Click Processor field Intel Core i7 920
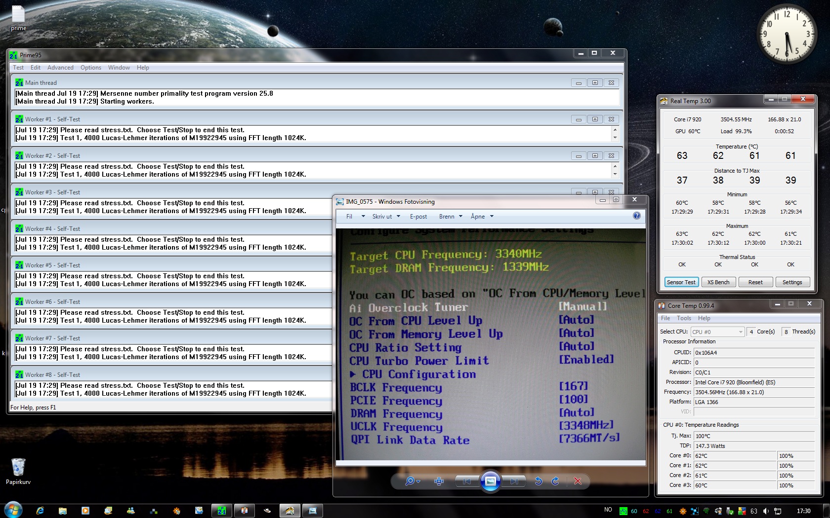The width and height of the screenshot is (830, 518). [x=754, y=382]
